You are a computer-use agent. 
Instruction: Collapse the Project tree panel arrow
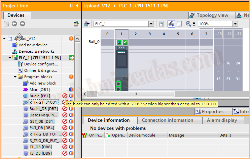(x=77, y=6)
